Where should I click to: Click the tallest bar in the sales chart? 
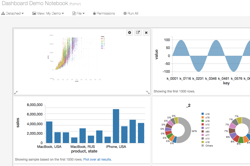[x=116, y=126]
